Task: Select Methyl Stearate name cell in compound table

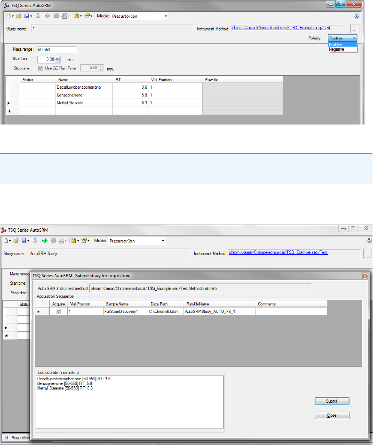Action: coord(84,103)
